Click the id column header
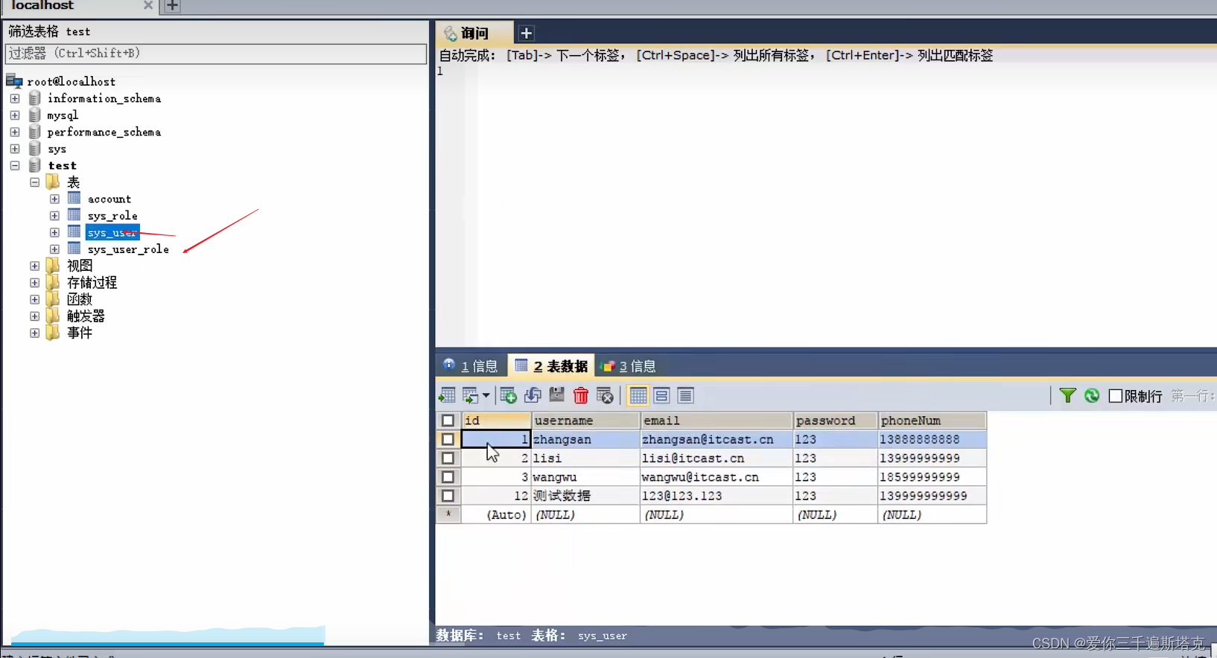This screenshot has width=1217, height=658. tap(496, 421)
